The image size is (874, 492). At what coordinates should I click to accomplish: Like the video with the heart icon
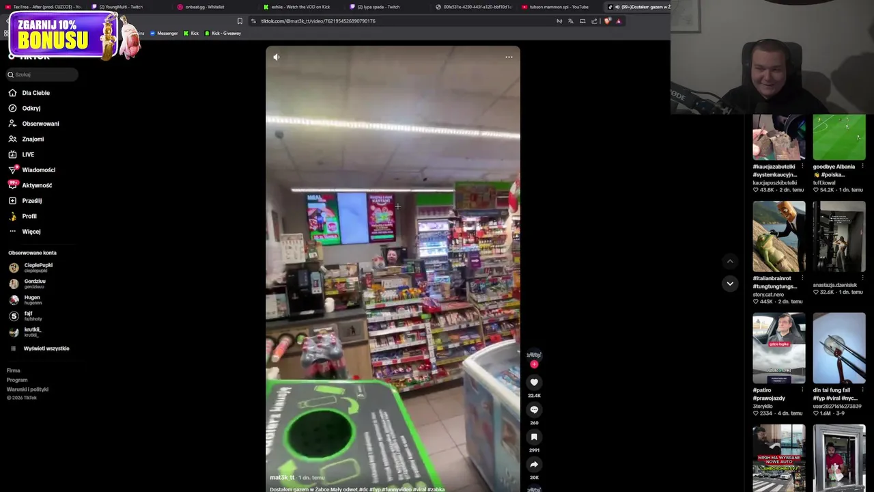(x=534, y=383)
